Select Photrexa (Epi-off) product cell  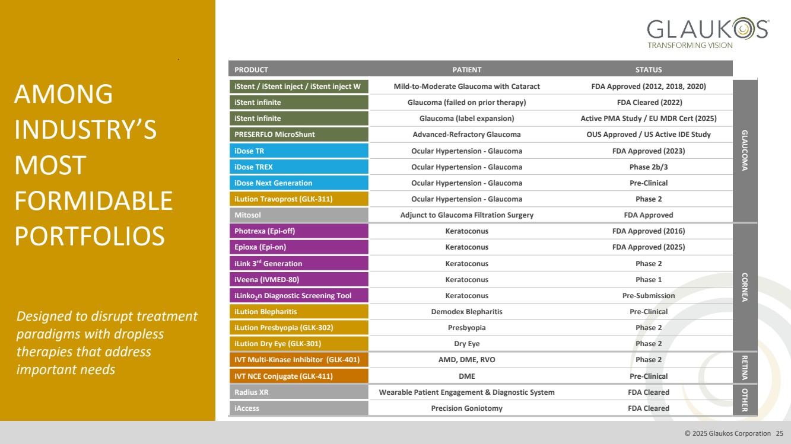[298, 231]
